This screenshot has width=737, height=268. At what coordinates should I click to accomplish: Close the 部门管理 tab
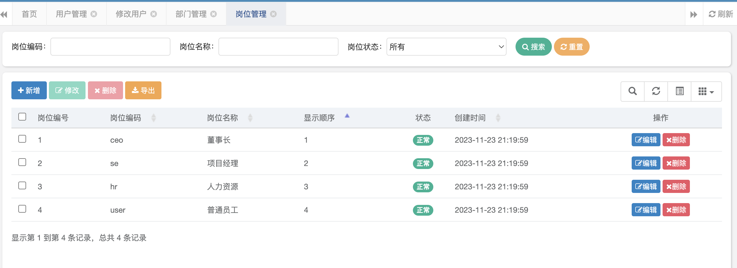tap(213, 14)
